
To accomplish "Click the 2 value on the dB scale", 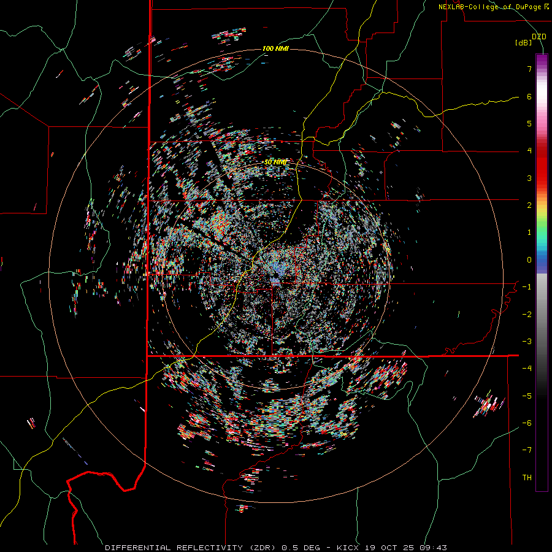I will (x=529, y=205).
